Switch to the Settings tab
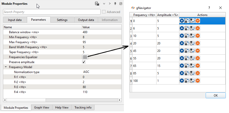229x113 pixels. (x=62, y=20)
